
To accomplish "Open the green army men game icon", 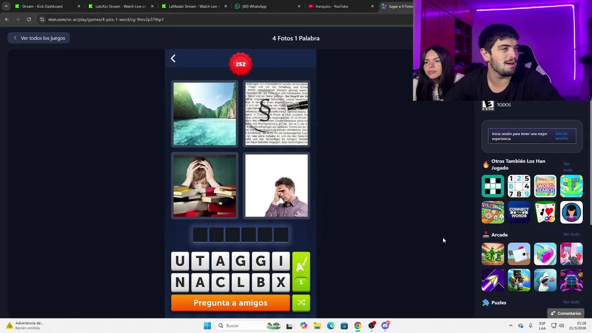I will tap(493, 254).
